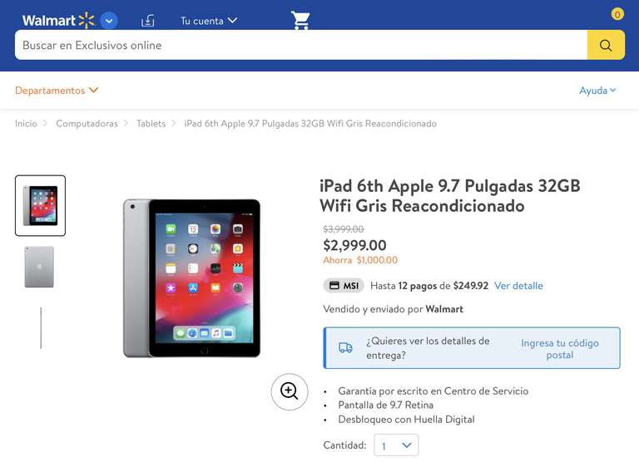
Task: Click the yellow search magnifier button
Action: coord(606,45)
